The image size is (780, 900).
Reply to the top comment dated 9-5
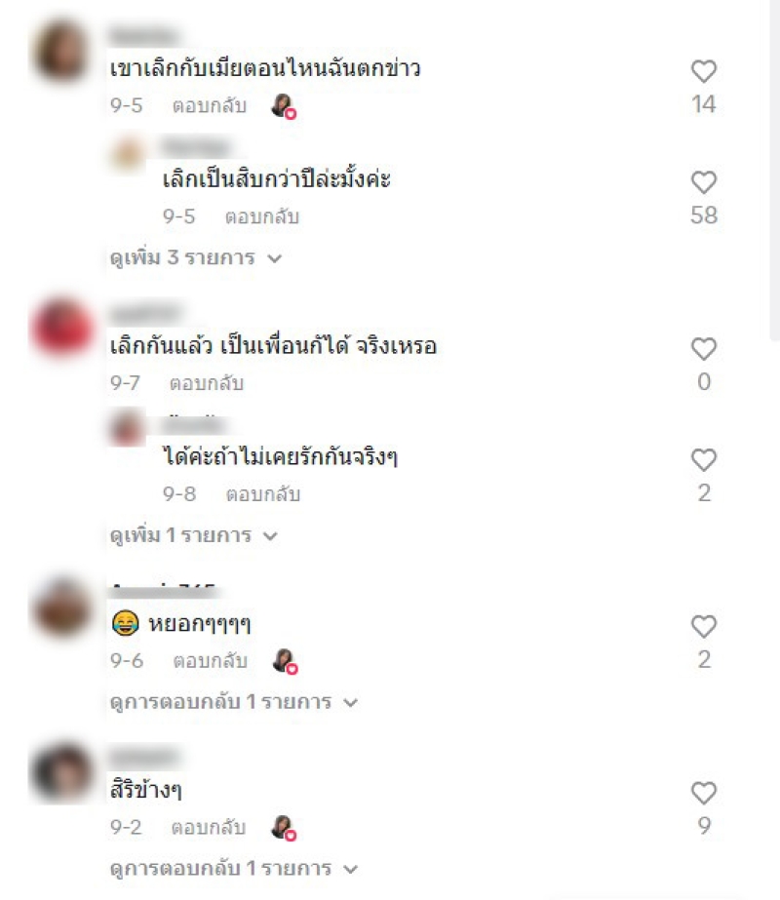click(x=210, y=105)
